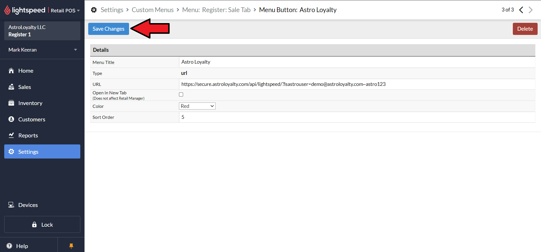Click the Lock button
541x252 pixels.
pyautogui.click(x=42, y=224)
